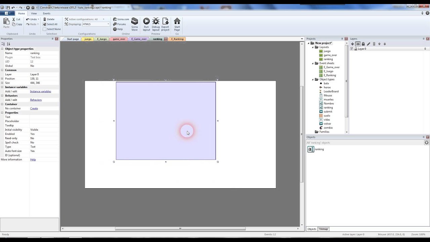Open the Start page tab
430x242 pixels.
[x=73, y=39]
